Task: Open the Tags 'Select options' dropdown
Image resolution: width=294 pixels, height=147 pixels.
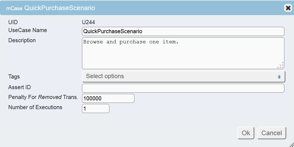Action: tap(183, 77)
